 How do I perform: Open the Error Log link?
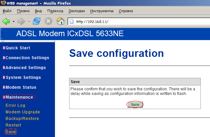point(15,105)
